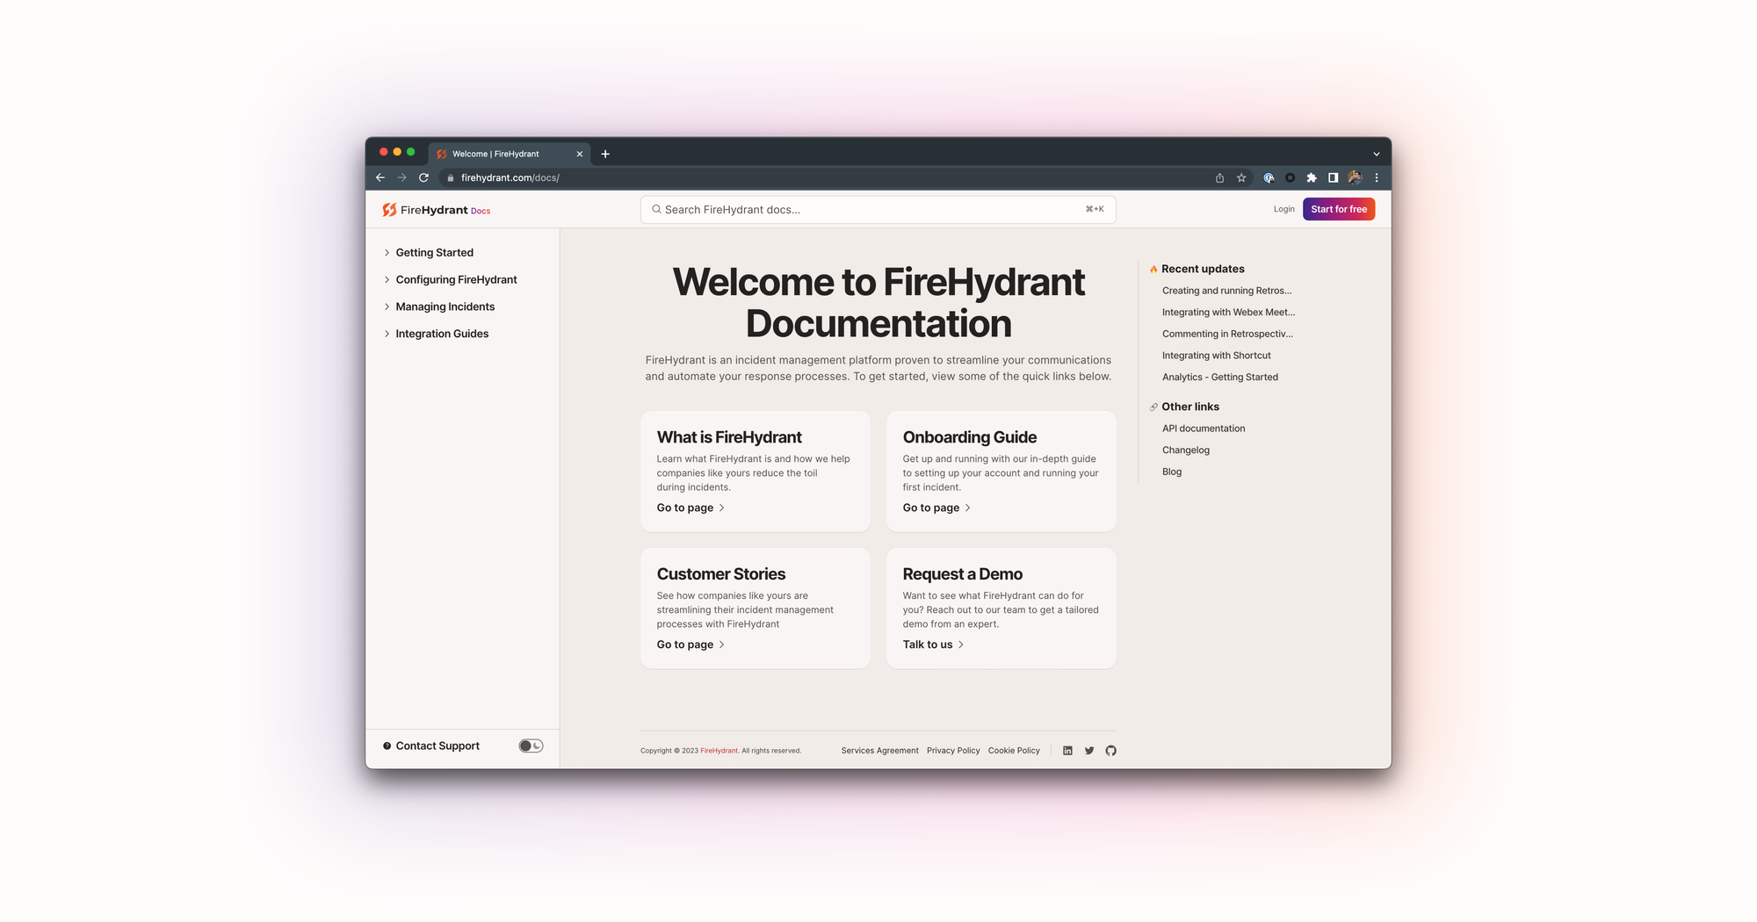Open the API documentation link

pos(1204,429)
